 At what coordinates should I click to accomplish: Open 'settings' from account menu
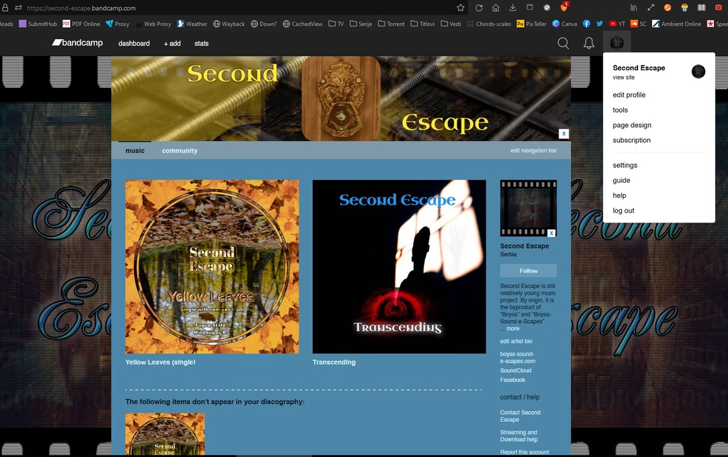click(625, 165)
